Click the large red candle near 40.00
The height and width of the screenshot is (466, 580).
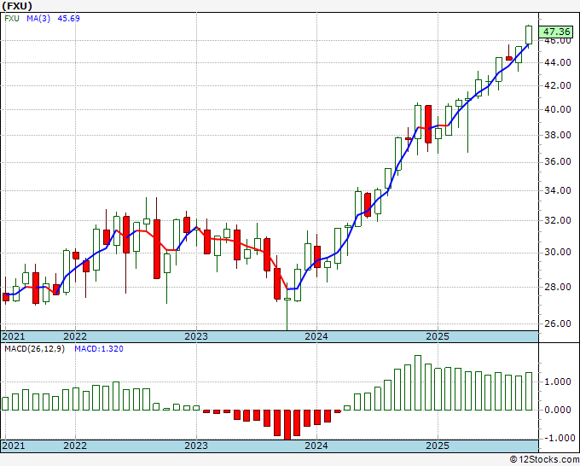pyautogui.click(x=428, y=124)
